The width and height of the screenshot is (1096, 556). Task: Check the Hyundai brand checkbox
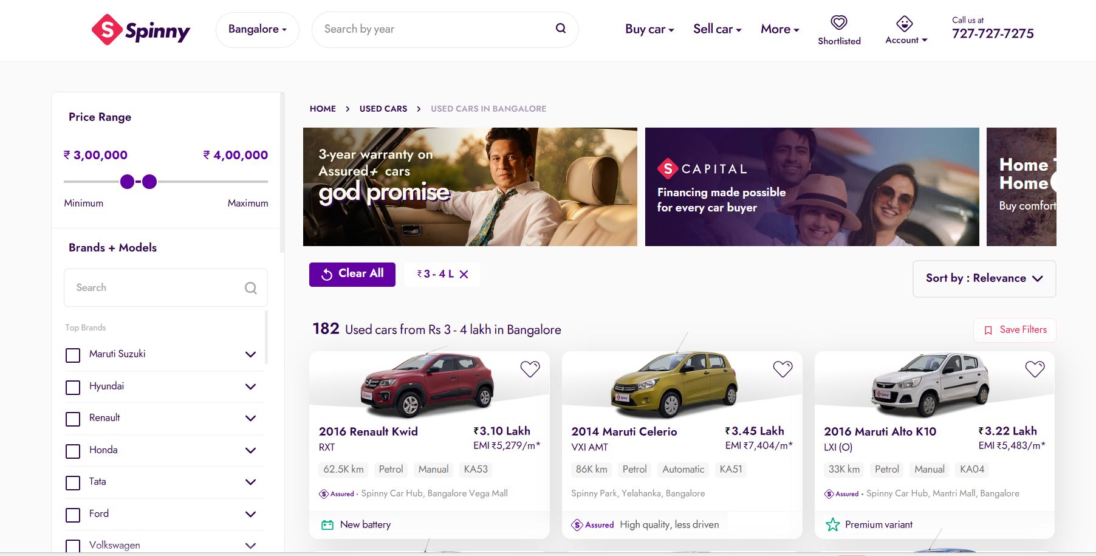coord(73,387)
